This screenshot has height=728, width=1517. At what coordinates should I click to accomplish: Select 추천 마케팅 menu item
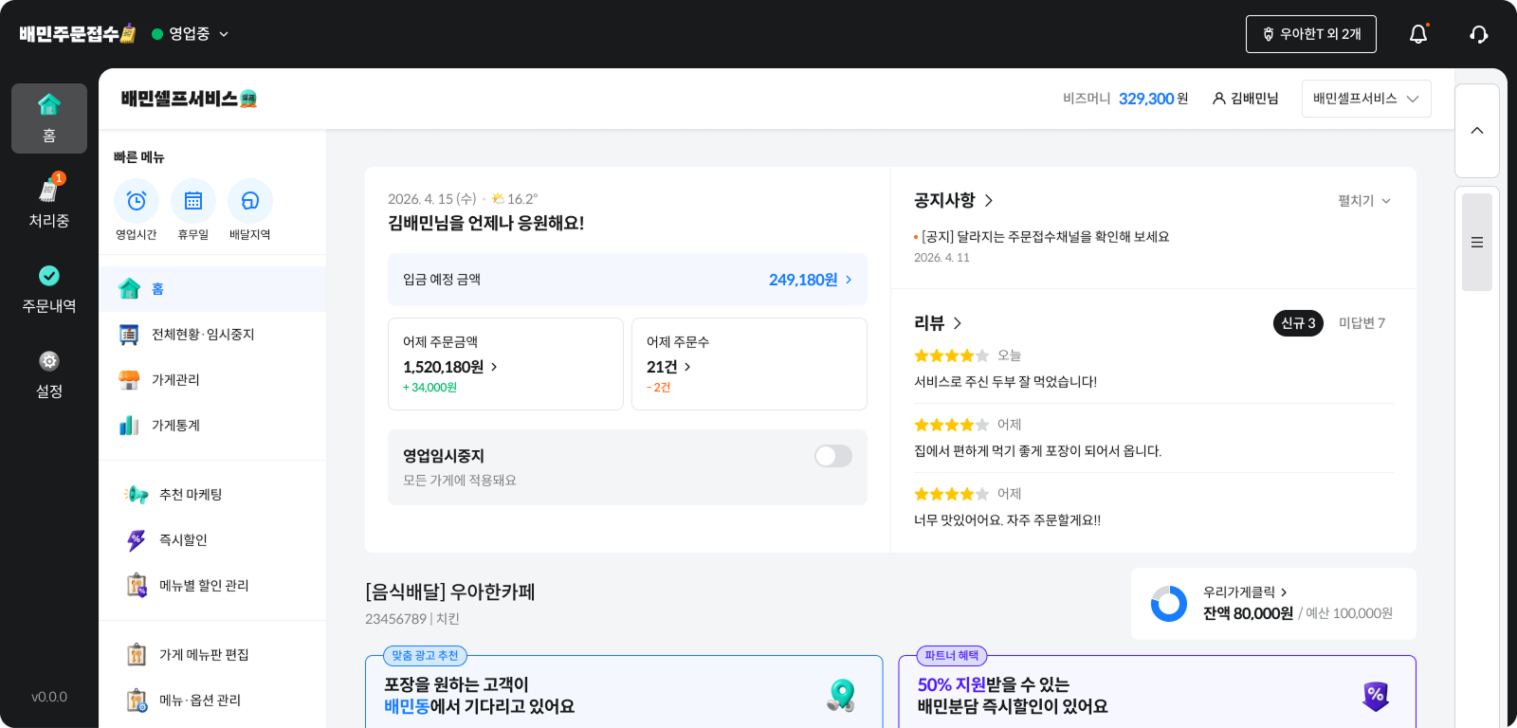pos(212,495)
